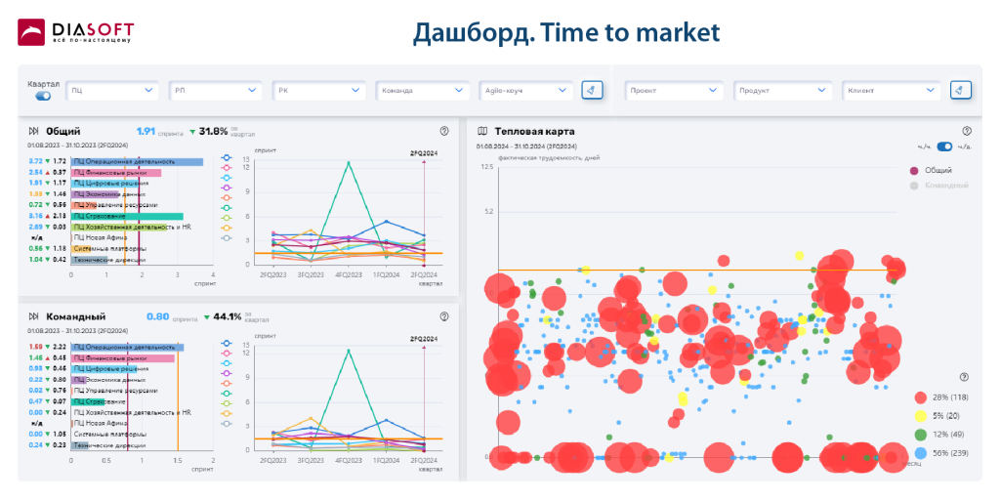Click Системные платформы row in Командный panel
The height and width of the screenshot is (501, 1000).
[87, 434]
